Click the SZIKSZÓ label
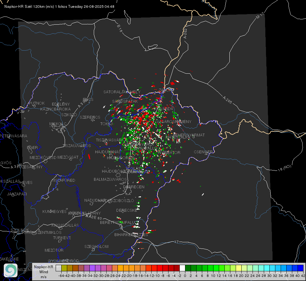 click(69, 115)
